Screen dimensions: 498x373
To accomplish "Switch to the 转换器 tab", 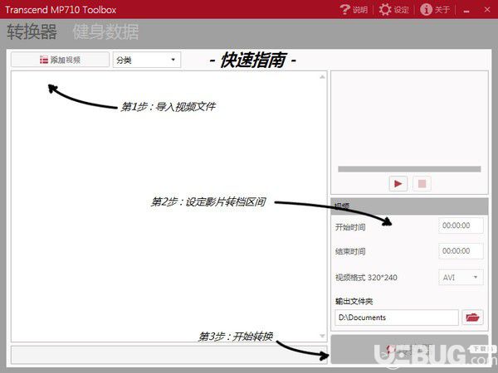I will tap(32, 31).
